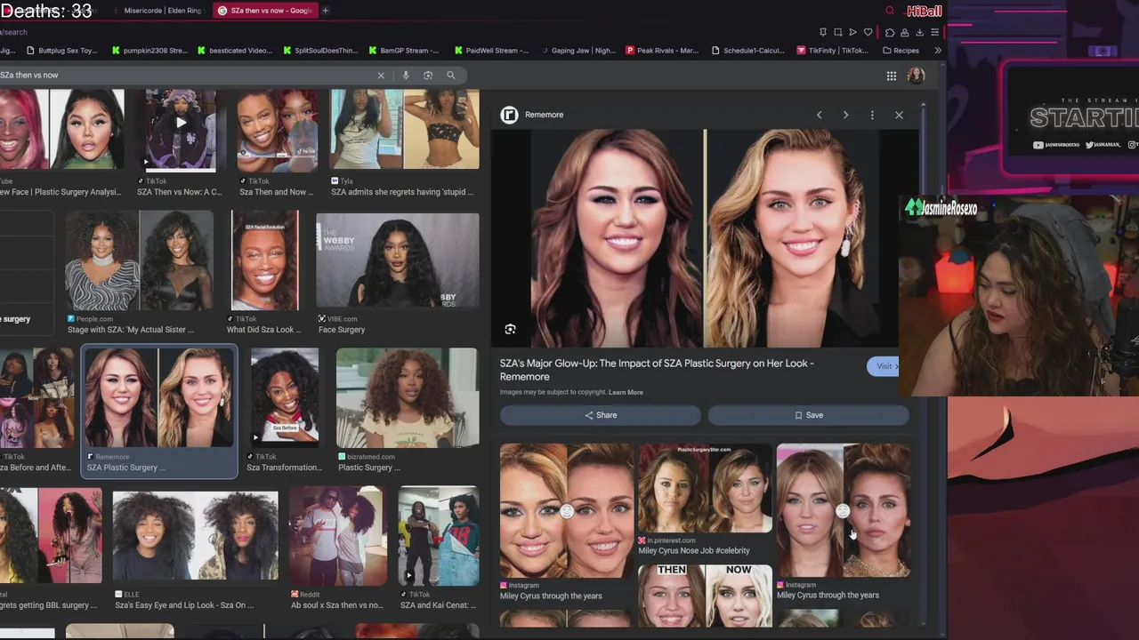The height and width of the screenshot is (640, 1139).
Task: Click the snapshot icon in browser toolbar
Action: tap(837, 32)
